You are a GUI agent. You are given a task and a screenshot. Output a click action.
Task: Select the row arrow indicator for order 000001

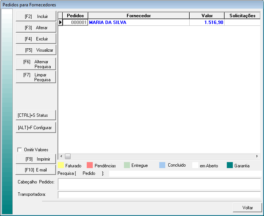60,22
